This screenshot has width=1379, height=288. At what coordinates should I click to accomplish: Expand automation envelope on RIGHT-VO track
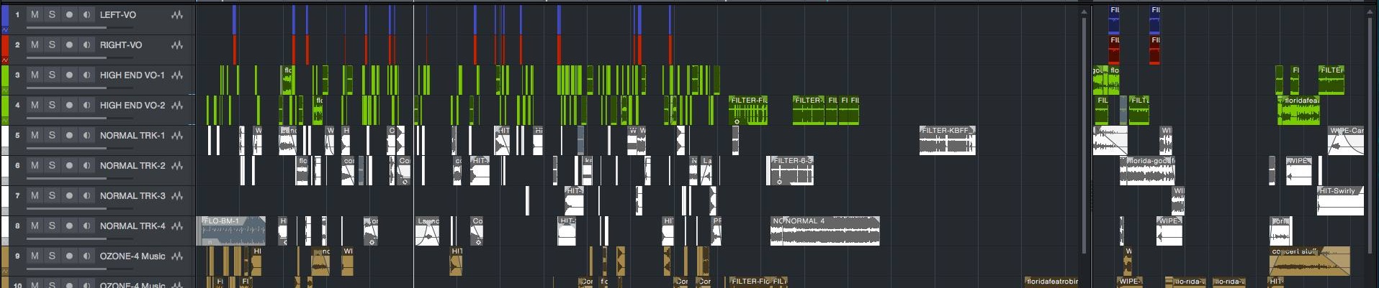pos(5,60)
